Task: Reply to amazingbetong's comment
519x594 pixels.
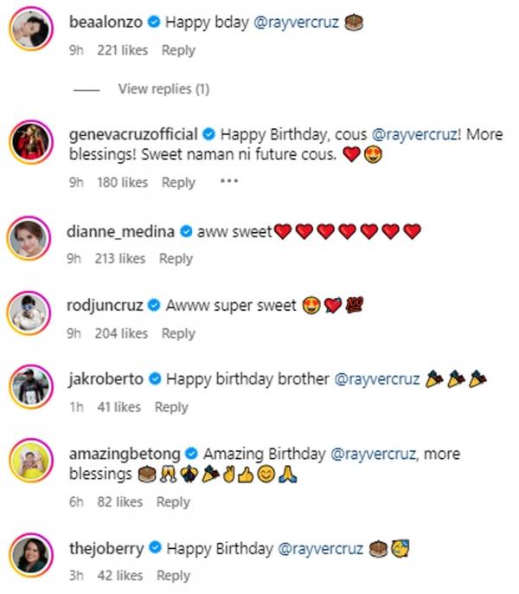Action: coord(173,501)
